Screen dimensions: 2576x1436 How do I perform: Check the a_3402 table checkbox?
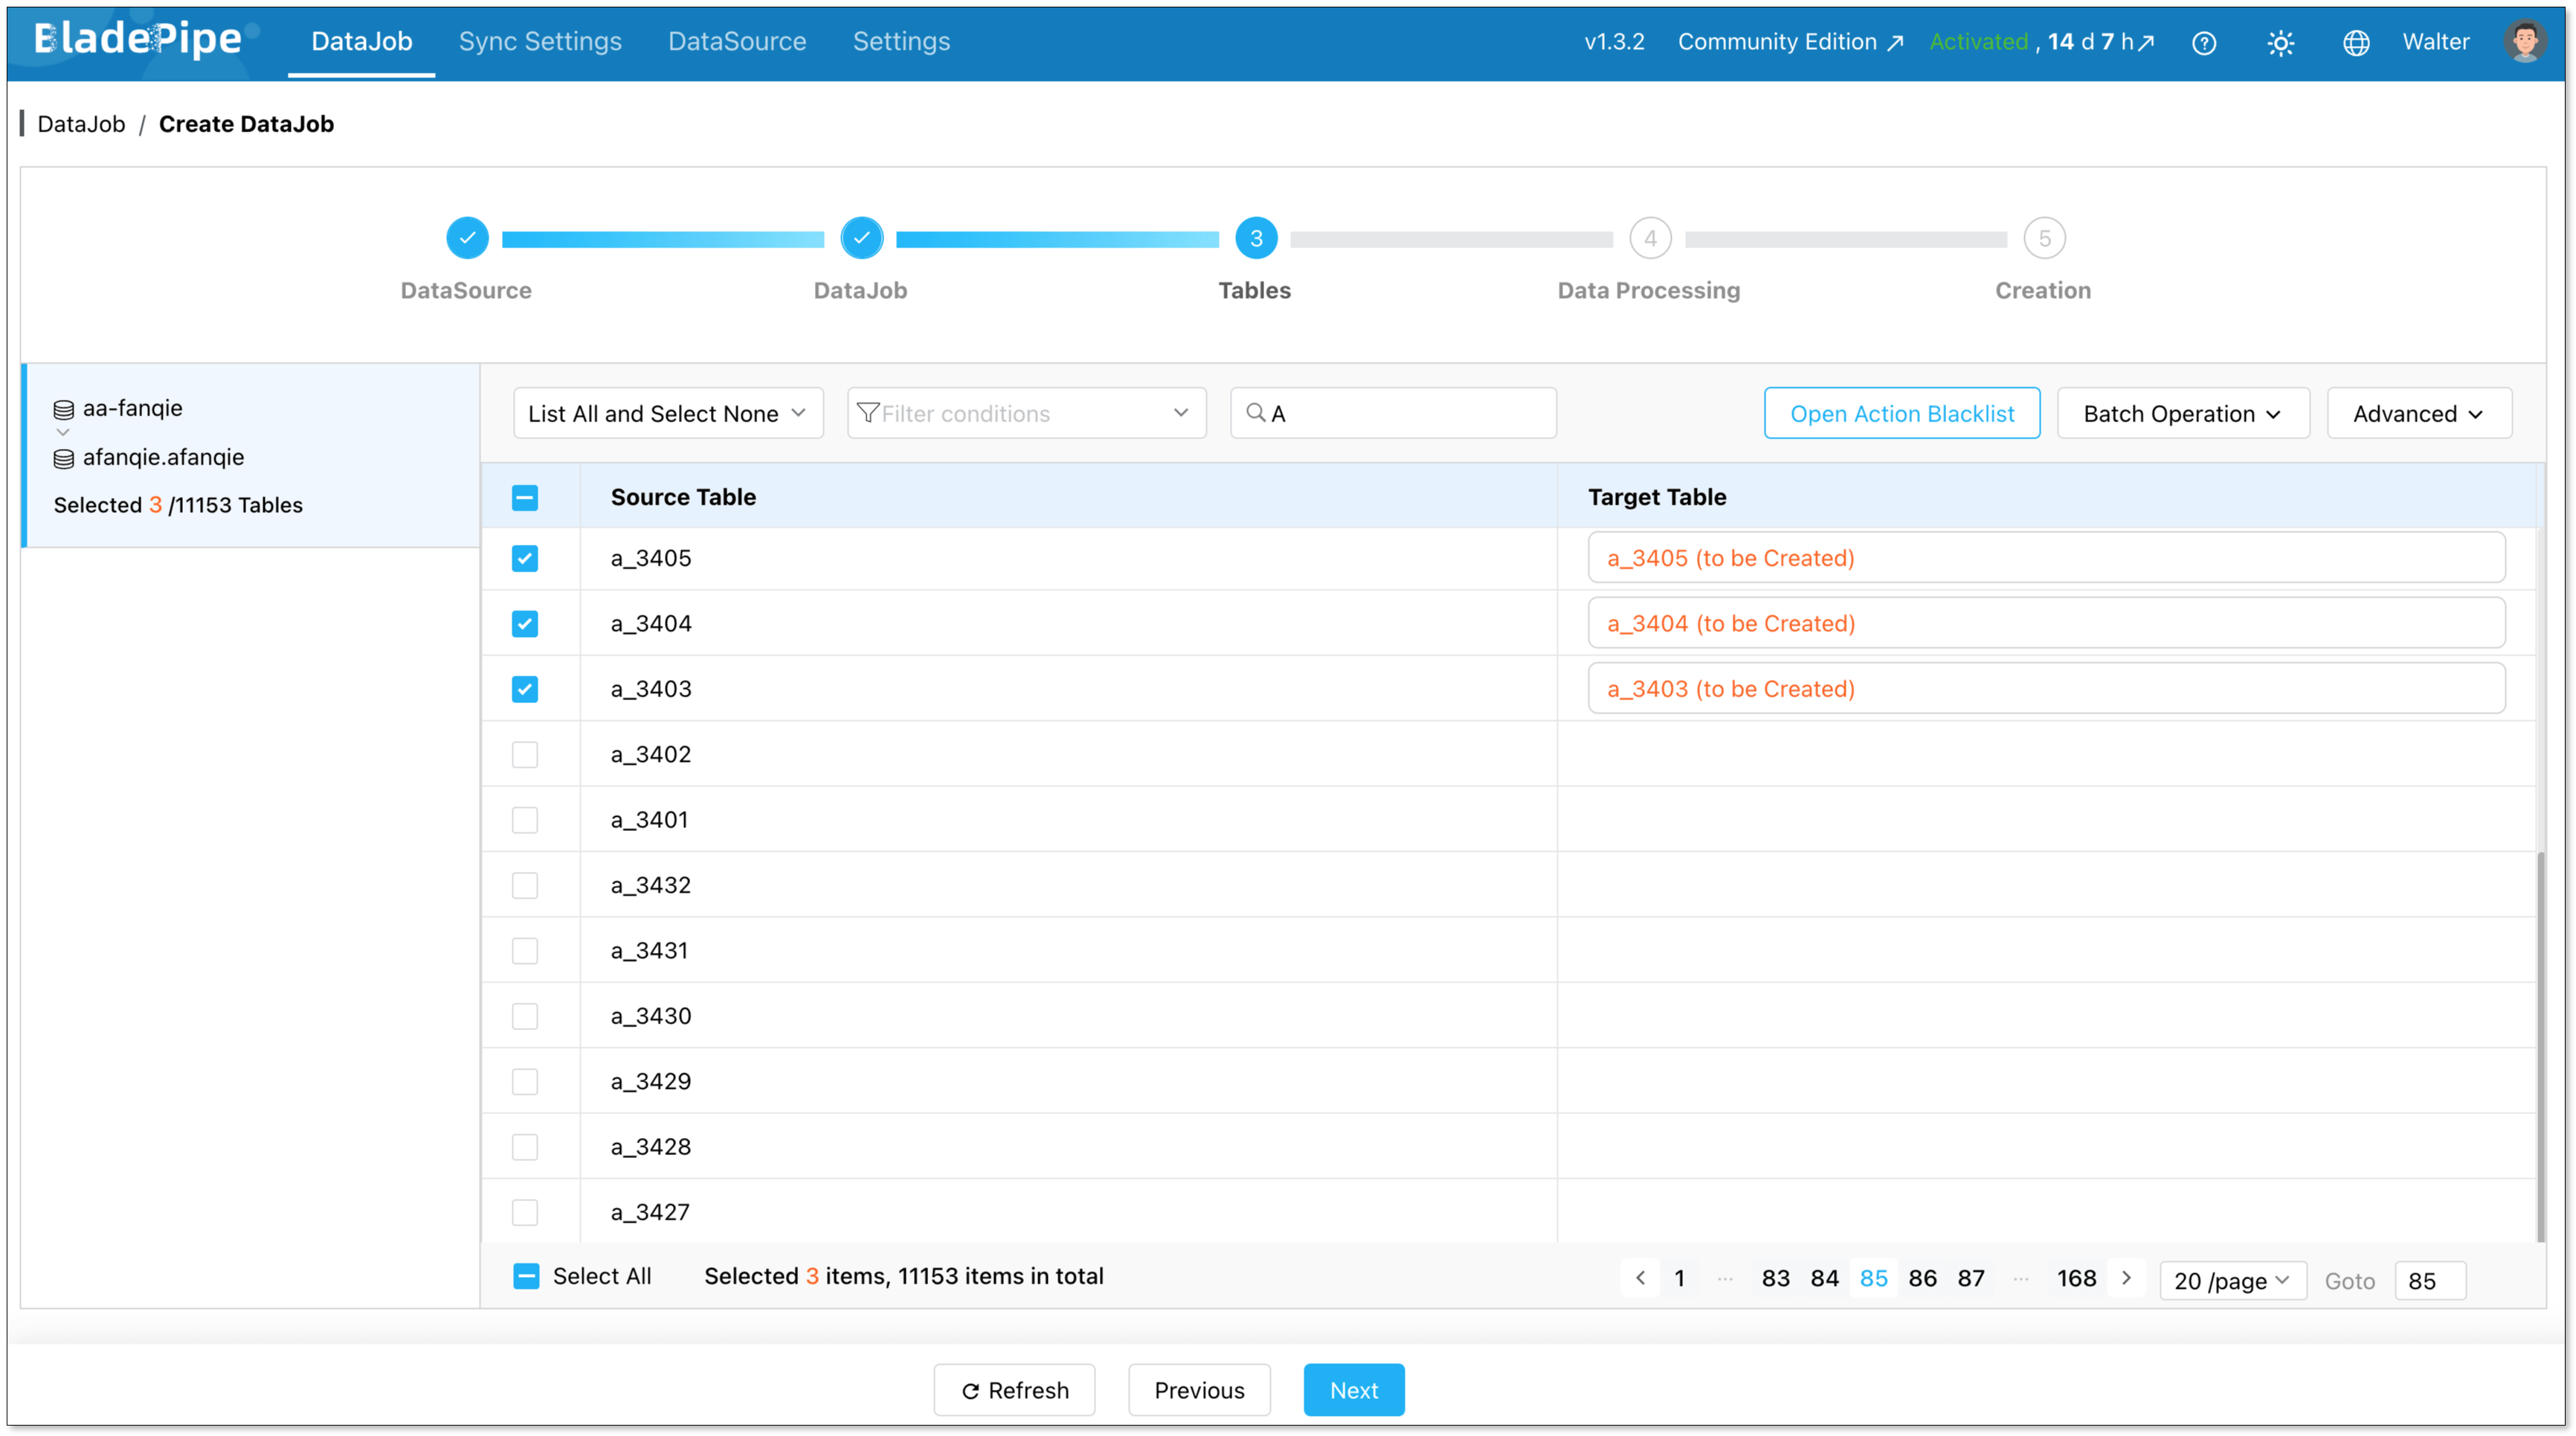click(525, 754)
